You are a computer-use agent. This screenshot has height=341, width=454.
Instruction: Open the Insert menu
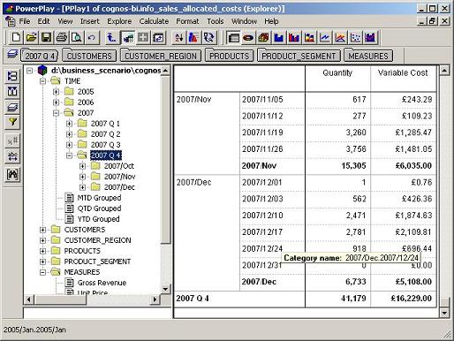click(x=90, y=21)
